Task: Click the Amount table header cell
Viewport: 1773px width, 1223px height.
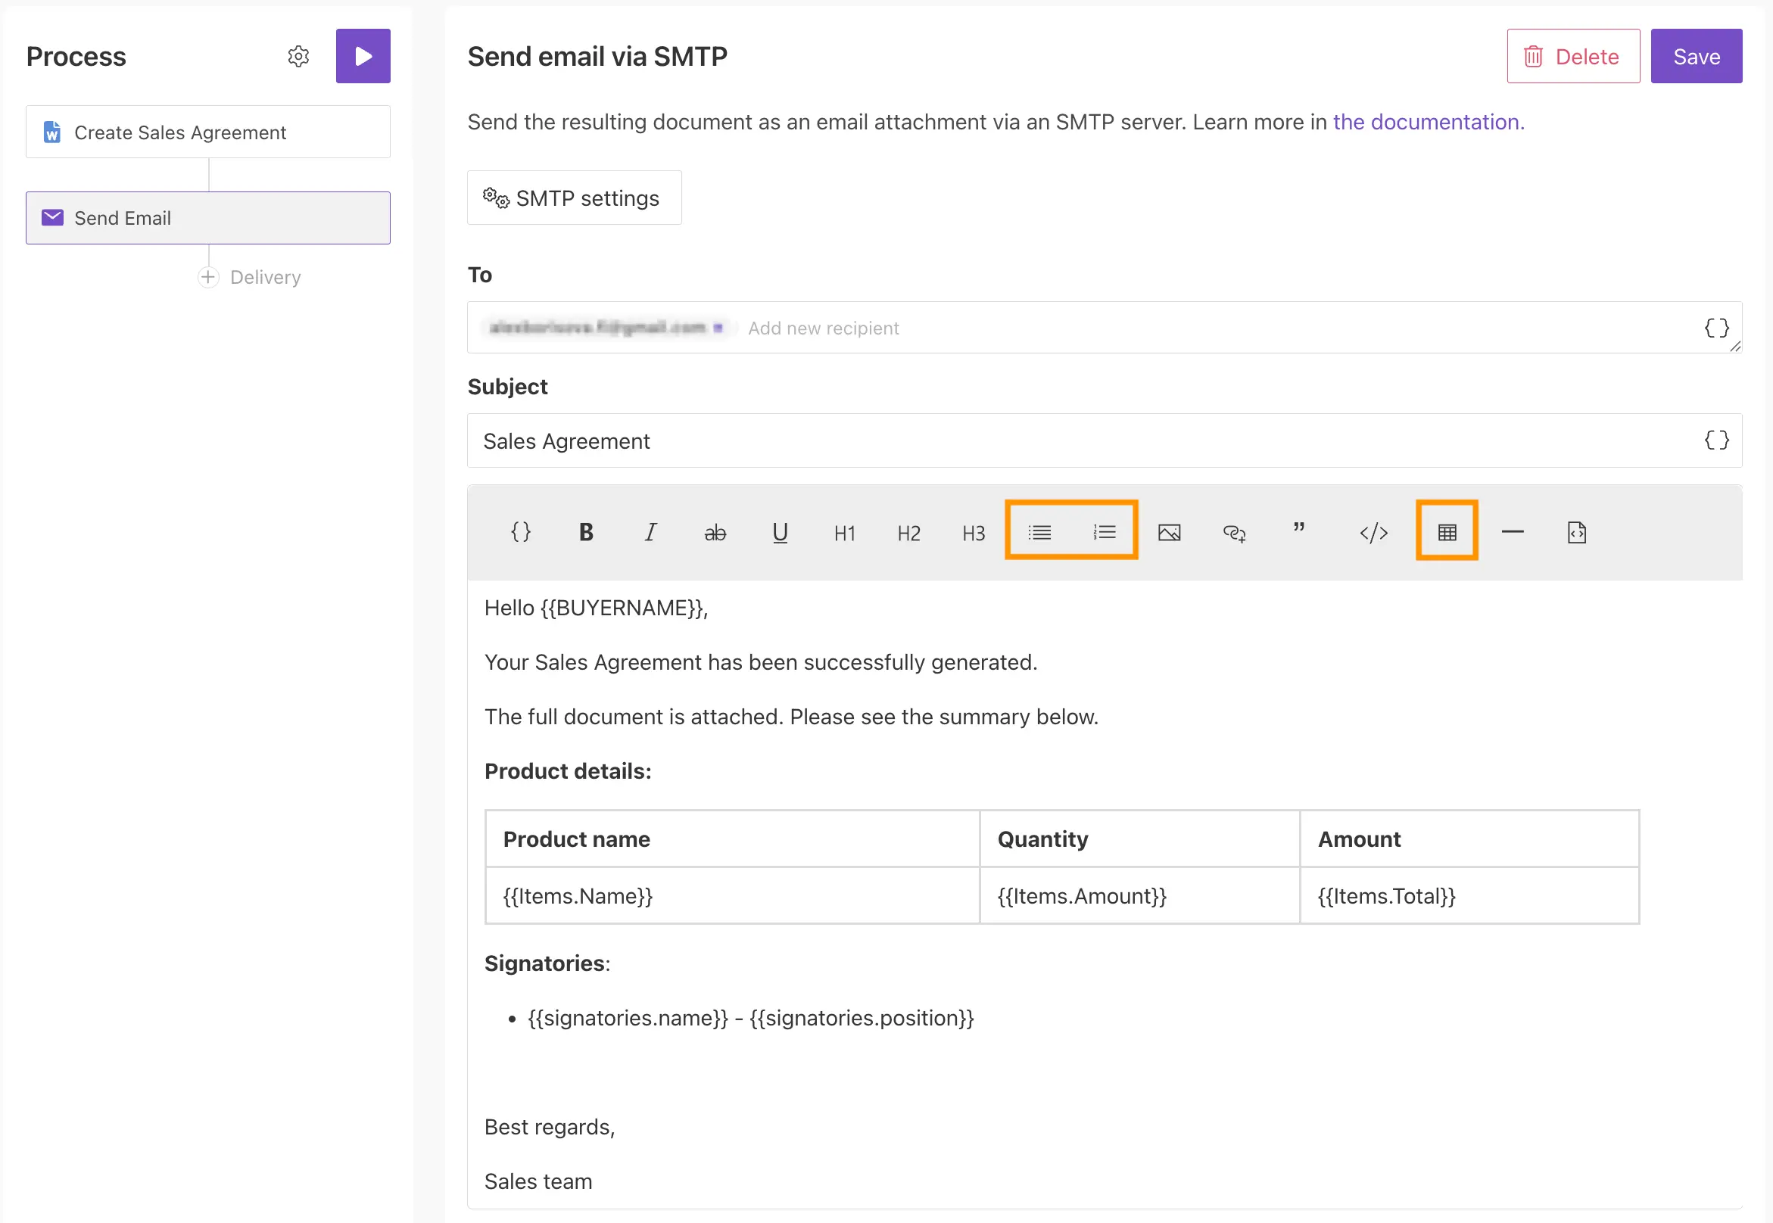Action: click(1469, 839)
